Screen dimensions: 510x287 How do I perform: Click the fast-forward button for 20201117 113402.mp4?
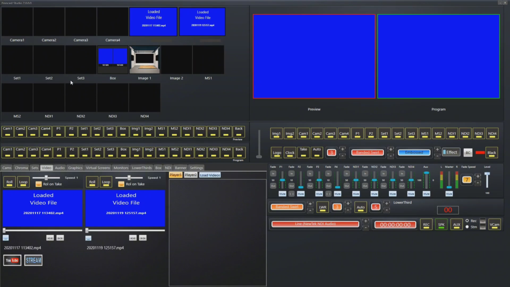pyautogui.click(x=60, y=238)
